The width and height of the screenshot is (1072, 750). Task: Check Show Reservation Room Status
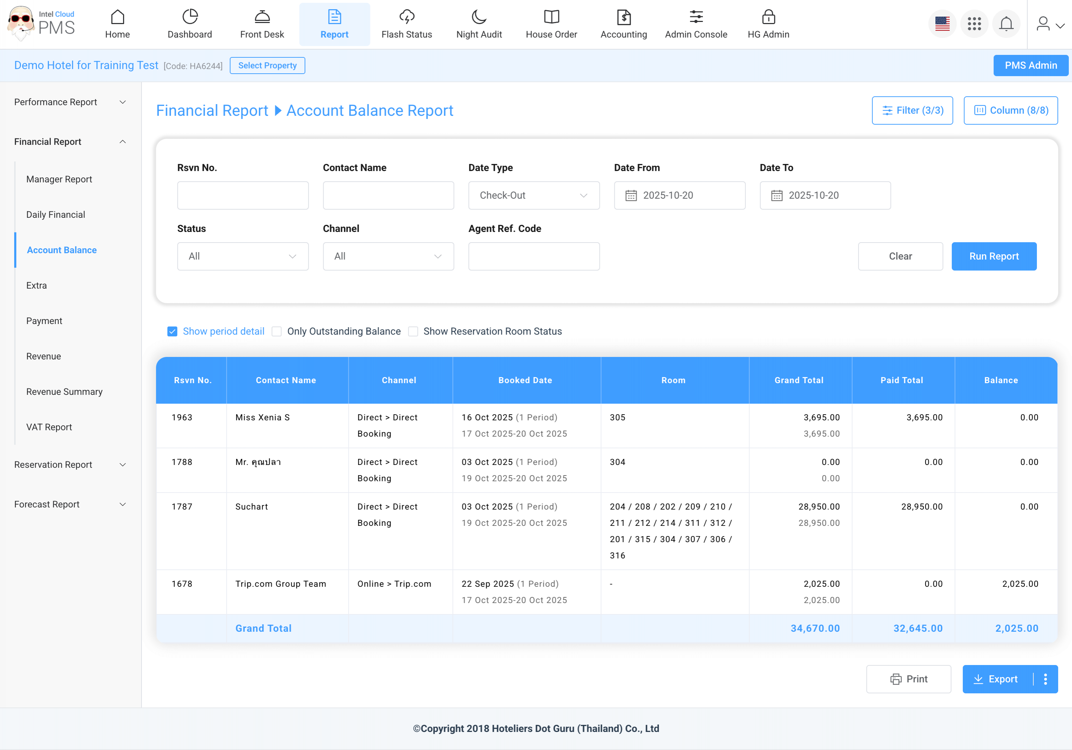point(413,331)
